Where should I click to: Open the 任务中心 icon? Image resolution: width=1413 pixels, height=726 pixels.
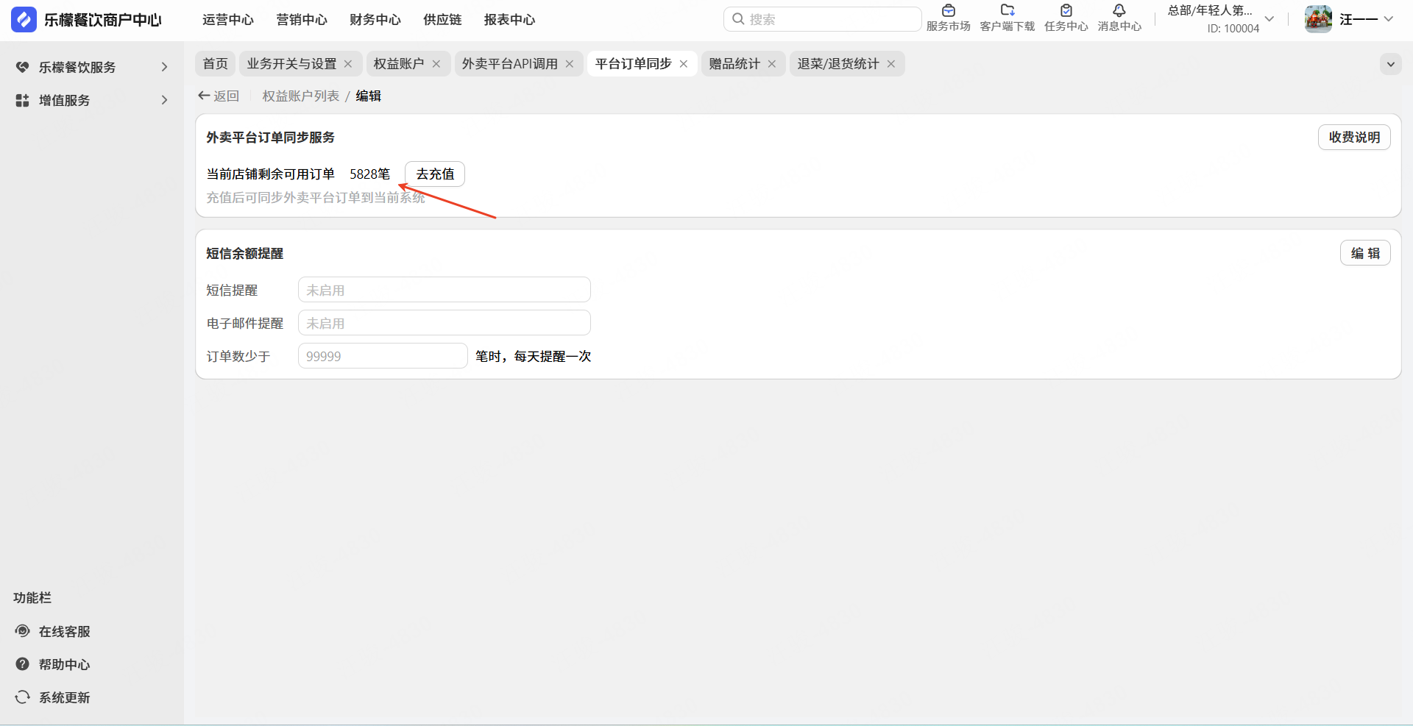[x=1066, y=10]
